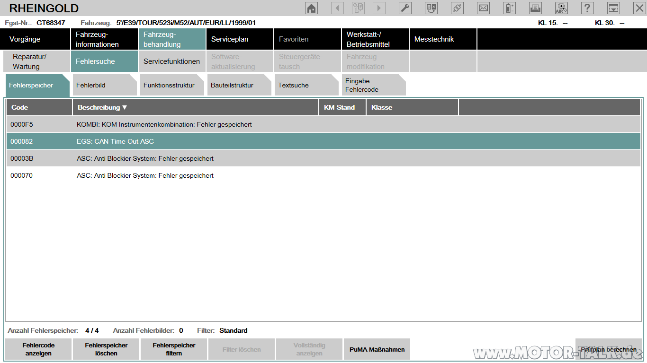This screenshot has width=647, height=363.
Task: Select the Fahrzeugbehandlung menu
Action: point(172,39)
